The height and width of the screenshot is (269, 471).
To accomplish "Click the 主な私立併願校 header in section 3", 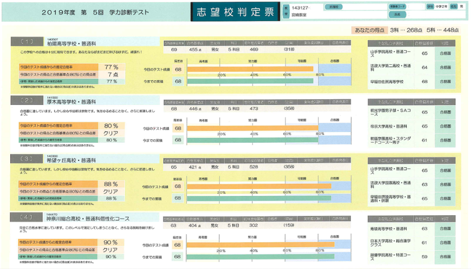I will click(389, 160).
